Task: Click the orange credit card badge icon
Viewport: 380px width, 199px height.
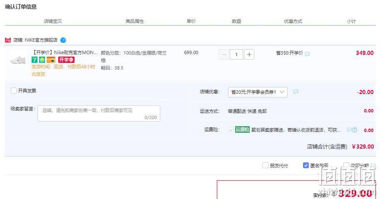Action: tap(51, 60)
